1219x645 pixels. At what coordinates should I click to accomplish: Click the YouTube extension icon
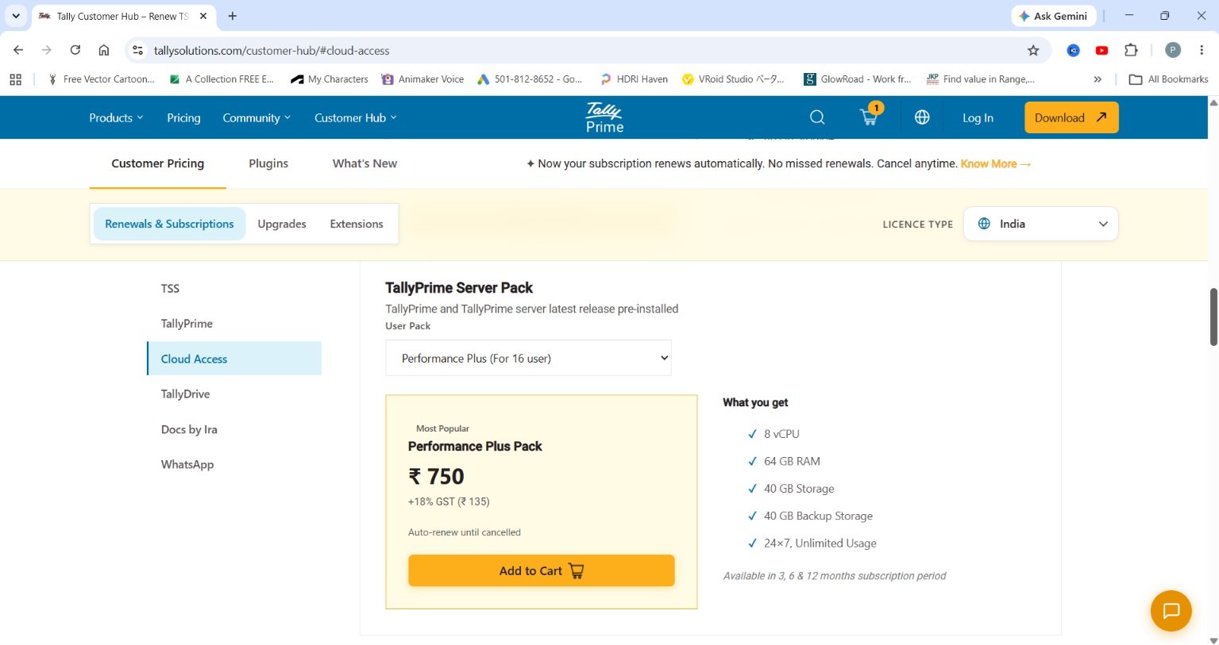click(1101, 50)
